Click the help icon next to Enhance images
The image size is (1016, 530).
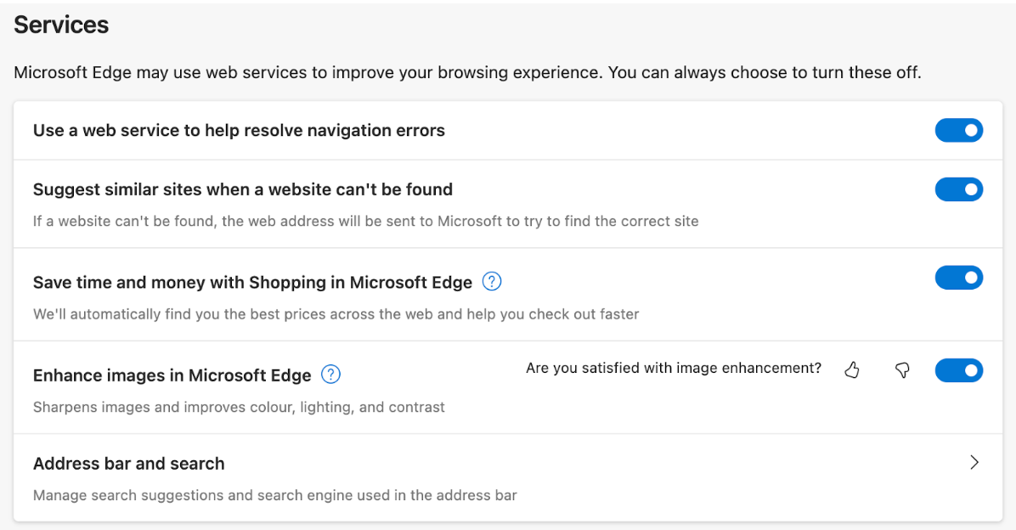coord(330,375)
